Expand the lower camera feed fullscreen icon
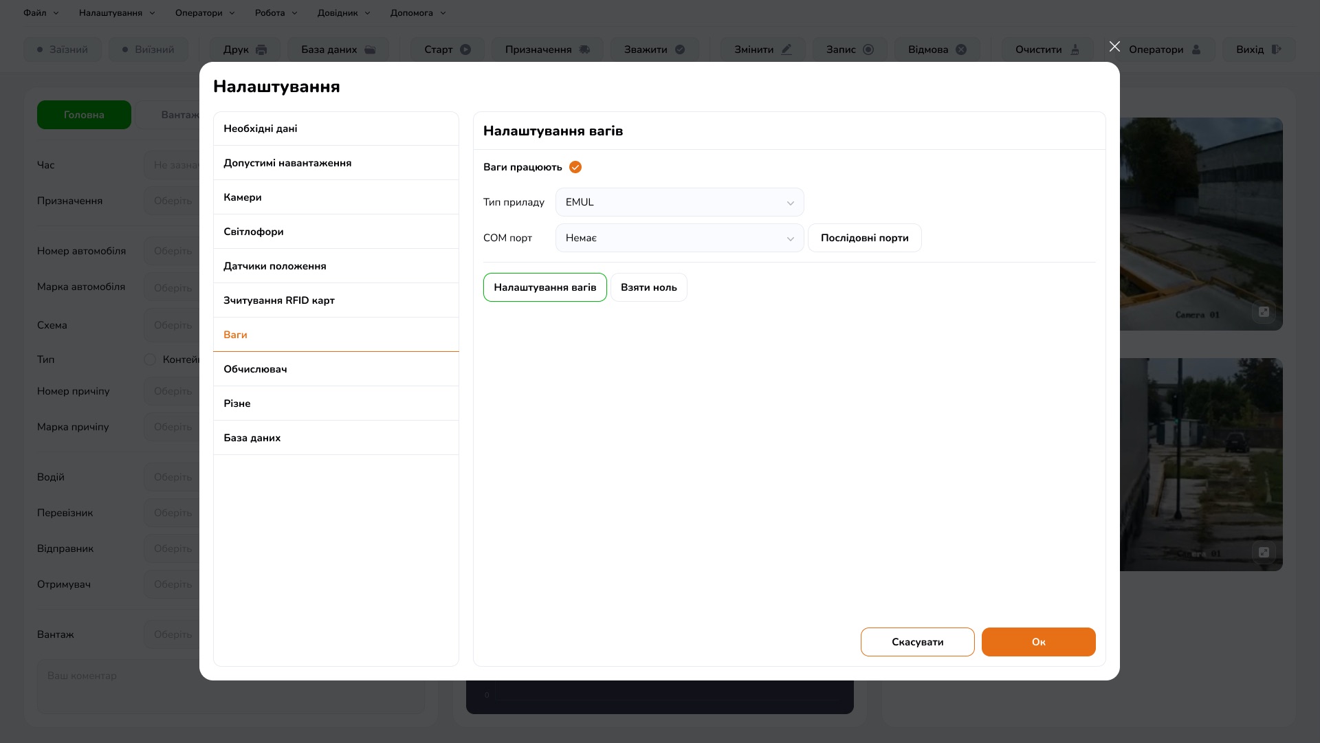This screenshot has height=743, width=1320. click(1264, 552)
